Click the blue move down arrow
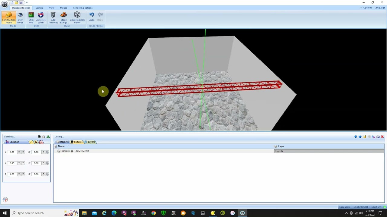The height and width of the screenshot is (217, 387). [x=356, y=137]
